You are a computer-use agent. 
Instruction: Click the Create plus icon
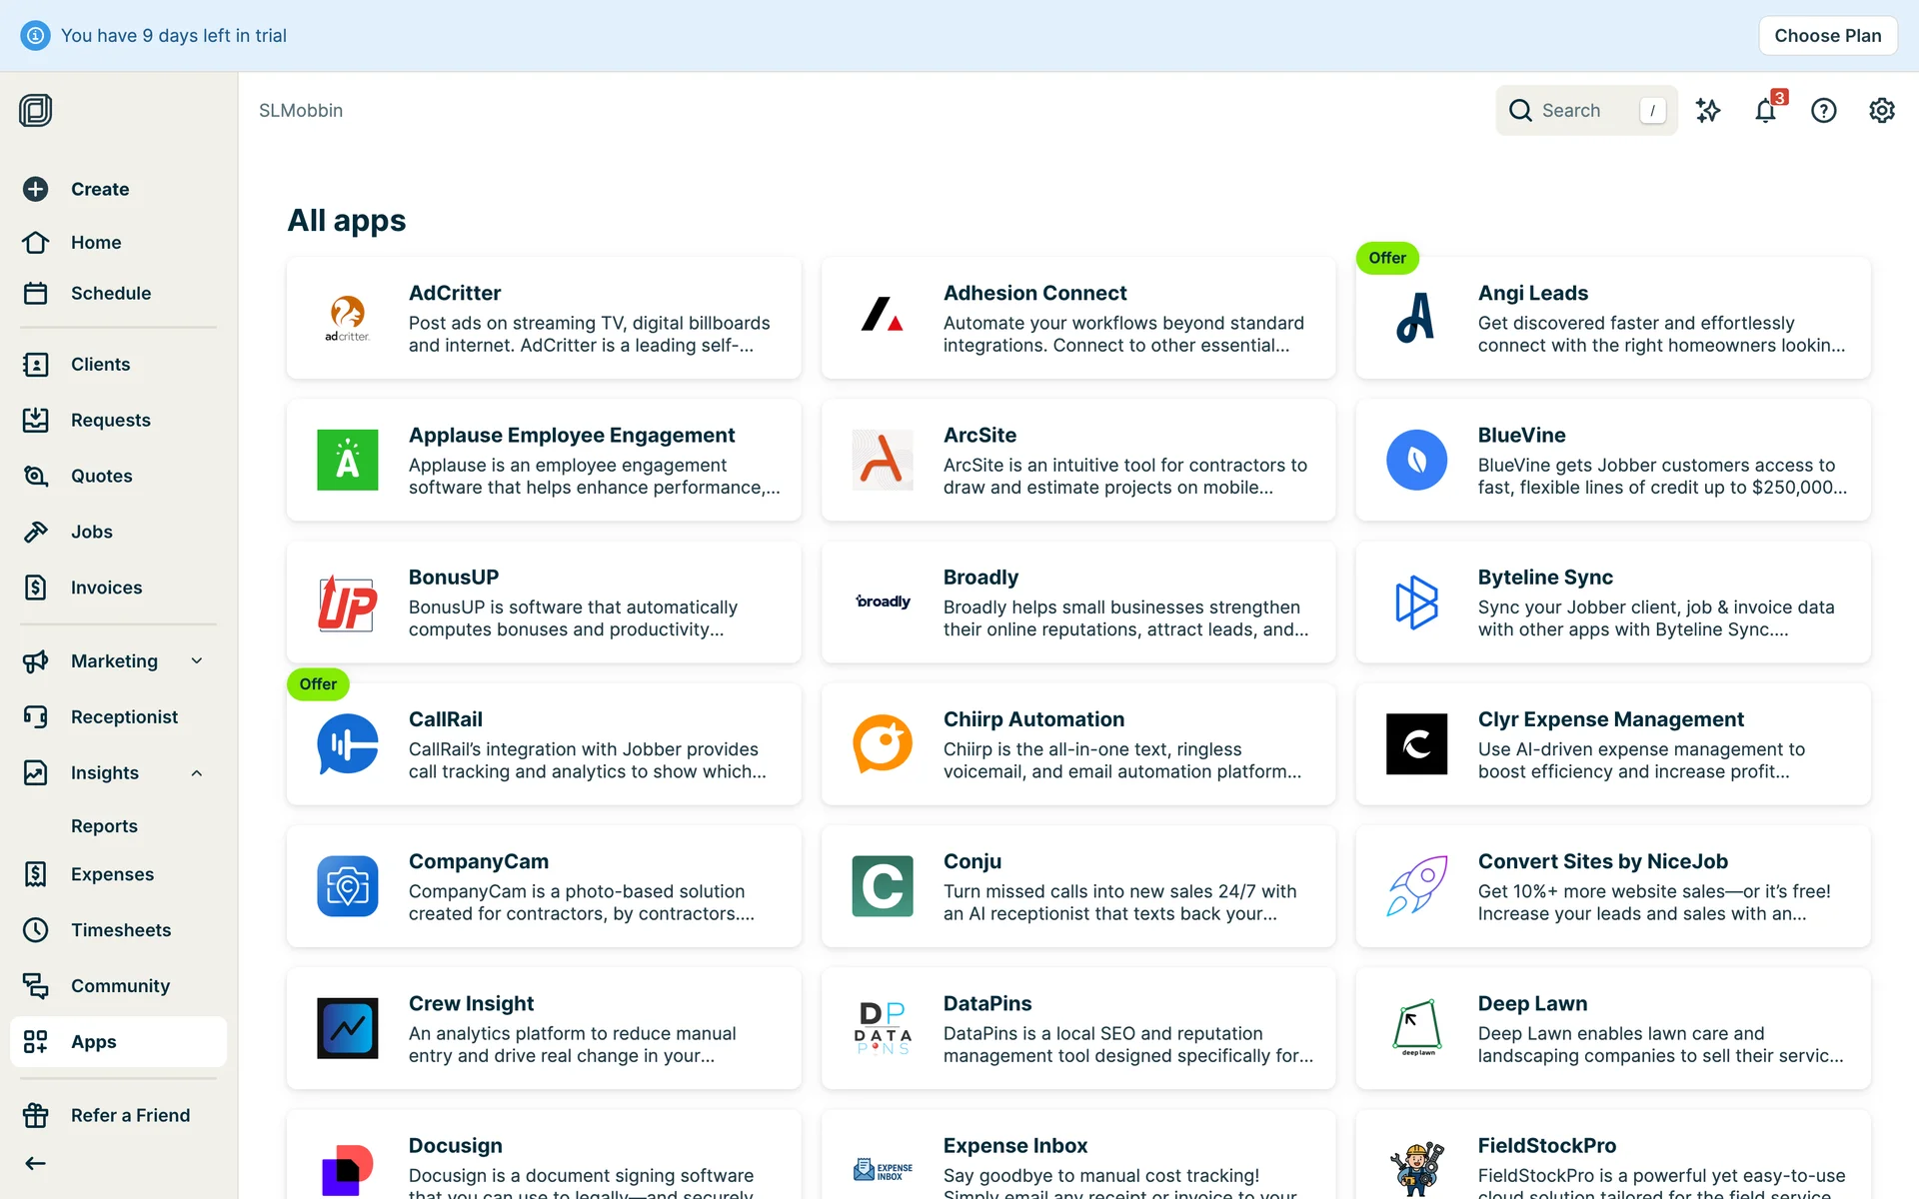tap(36, 189)
